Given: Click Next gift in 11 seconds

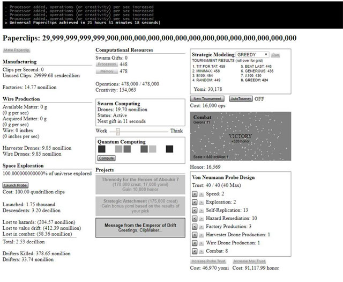Looking at the screenshot, I should point(122,121).
